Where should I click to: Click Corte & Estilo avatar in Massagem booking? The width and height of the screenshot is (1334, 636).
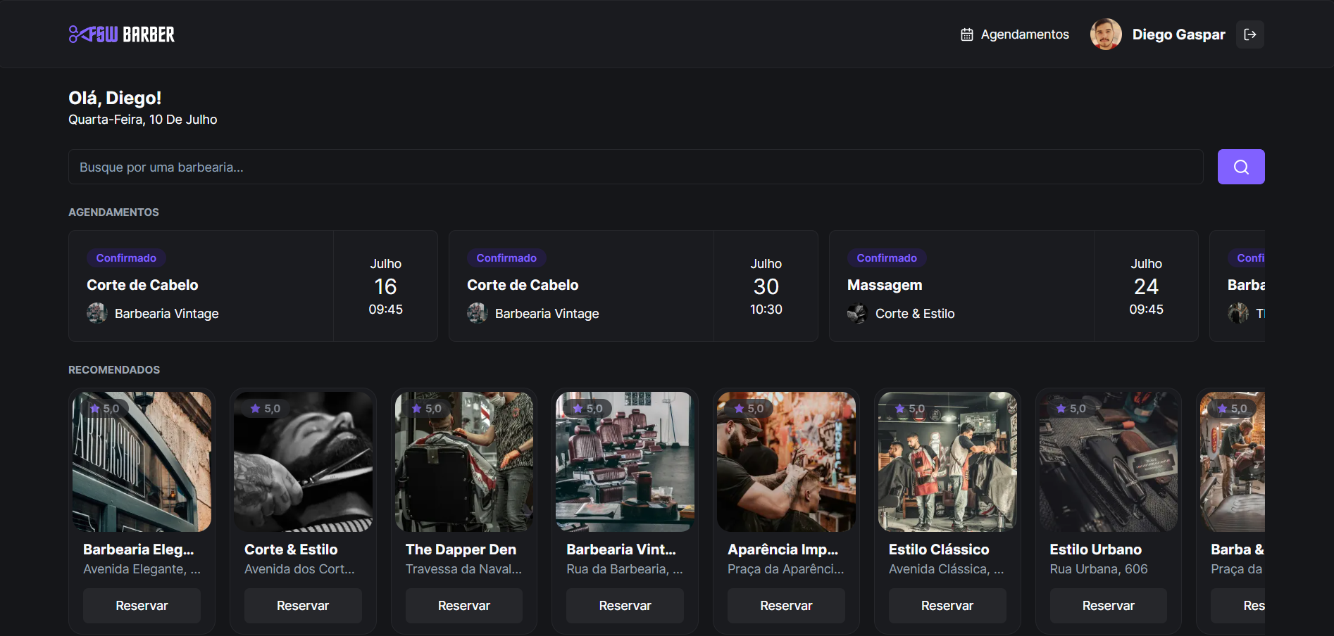pyautogui.click(x=857, y=313)
